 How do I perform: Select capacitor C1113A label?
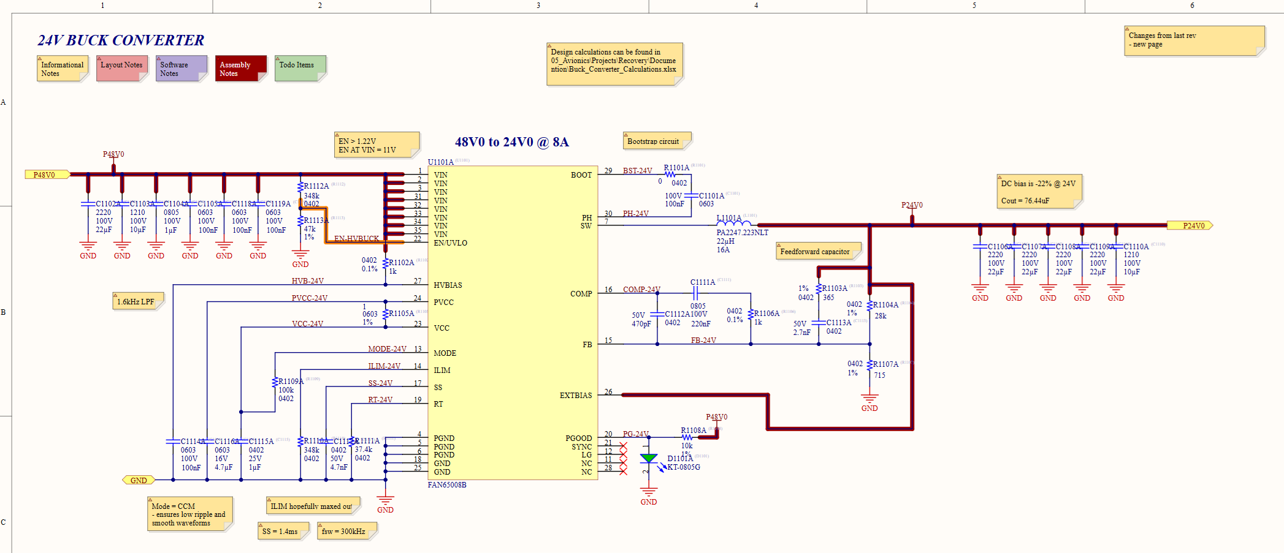click(x=838, y=323)
